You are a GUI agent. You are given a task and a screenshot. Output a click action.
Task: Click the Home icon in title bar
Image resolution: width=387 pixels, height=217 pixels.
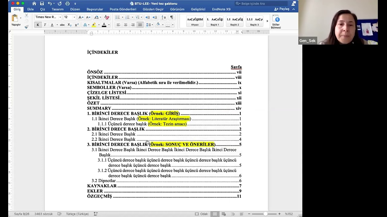(34, 4)
